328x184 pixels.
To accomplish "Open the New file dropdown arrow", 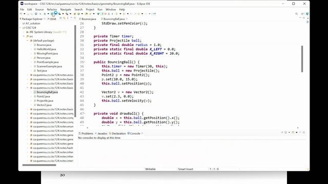I will (x=25, y=14).
